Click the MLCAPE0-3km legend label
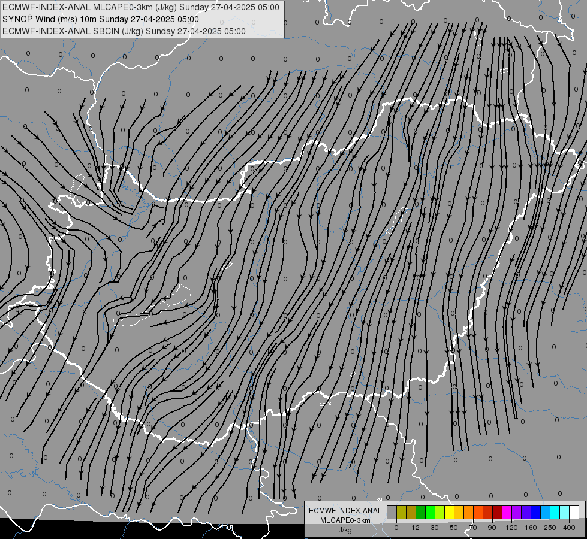This screenshot has width=587, height=539. coord(345,520)
